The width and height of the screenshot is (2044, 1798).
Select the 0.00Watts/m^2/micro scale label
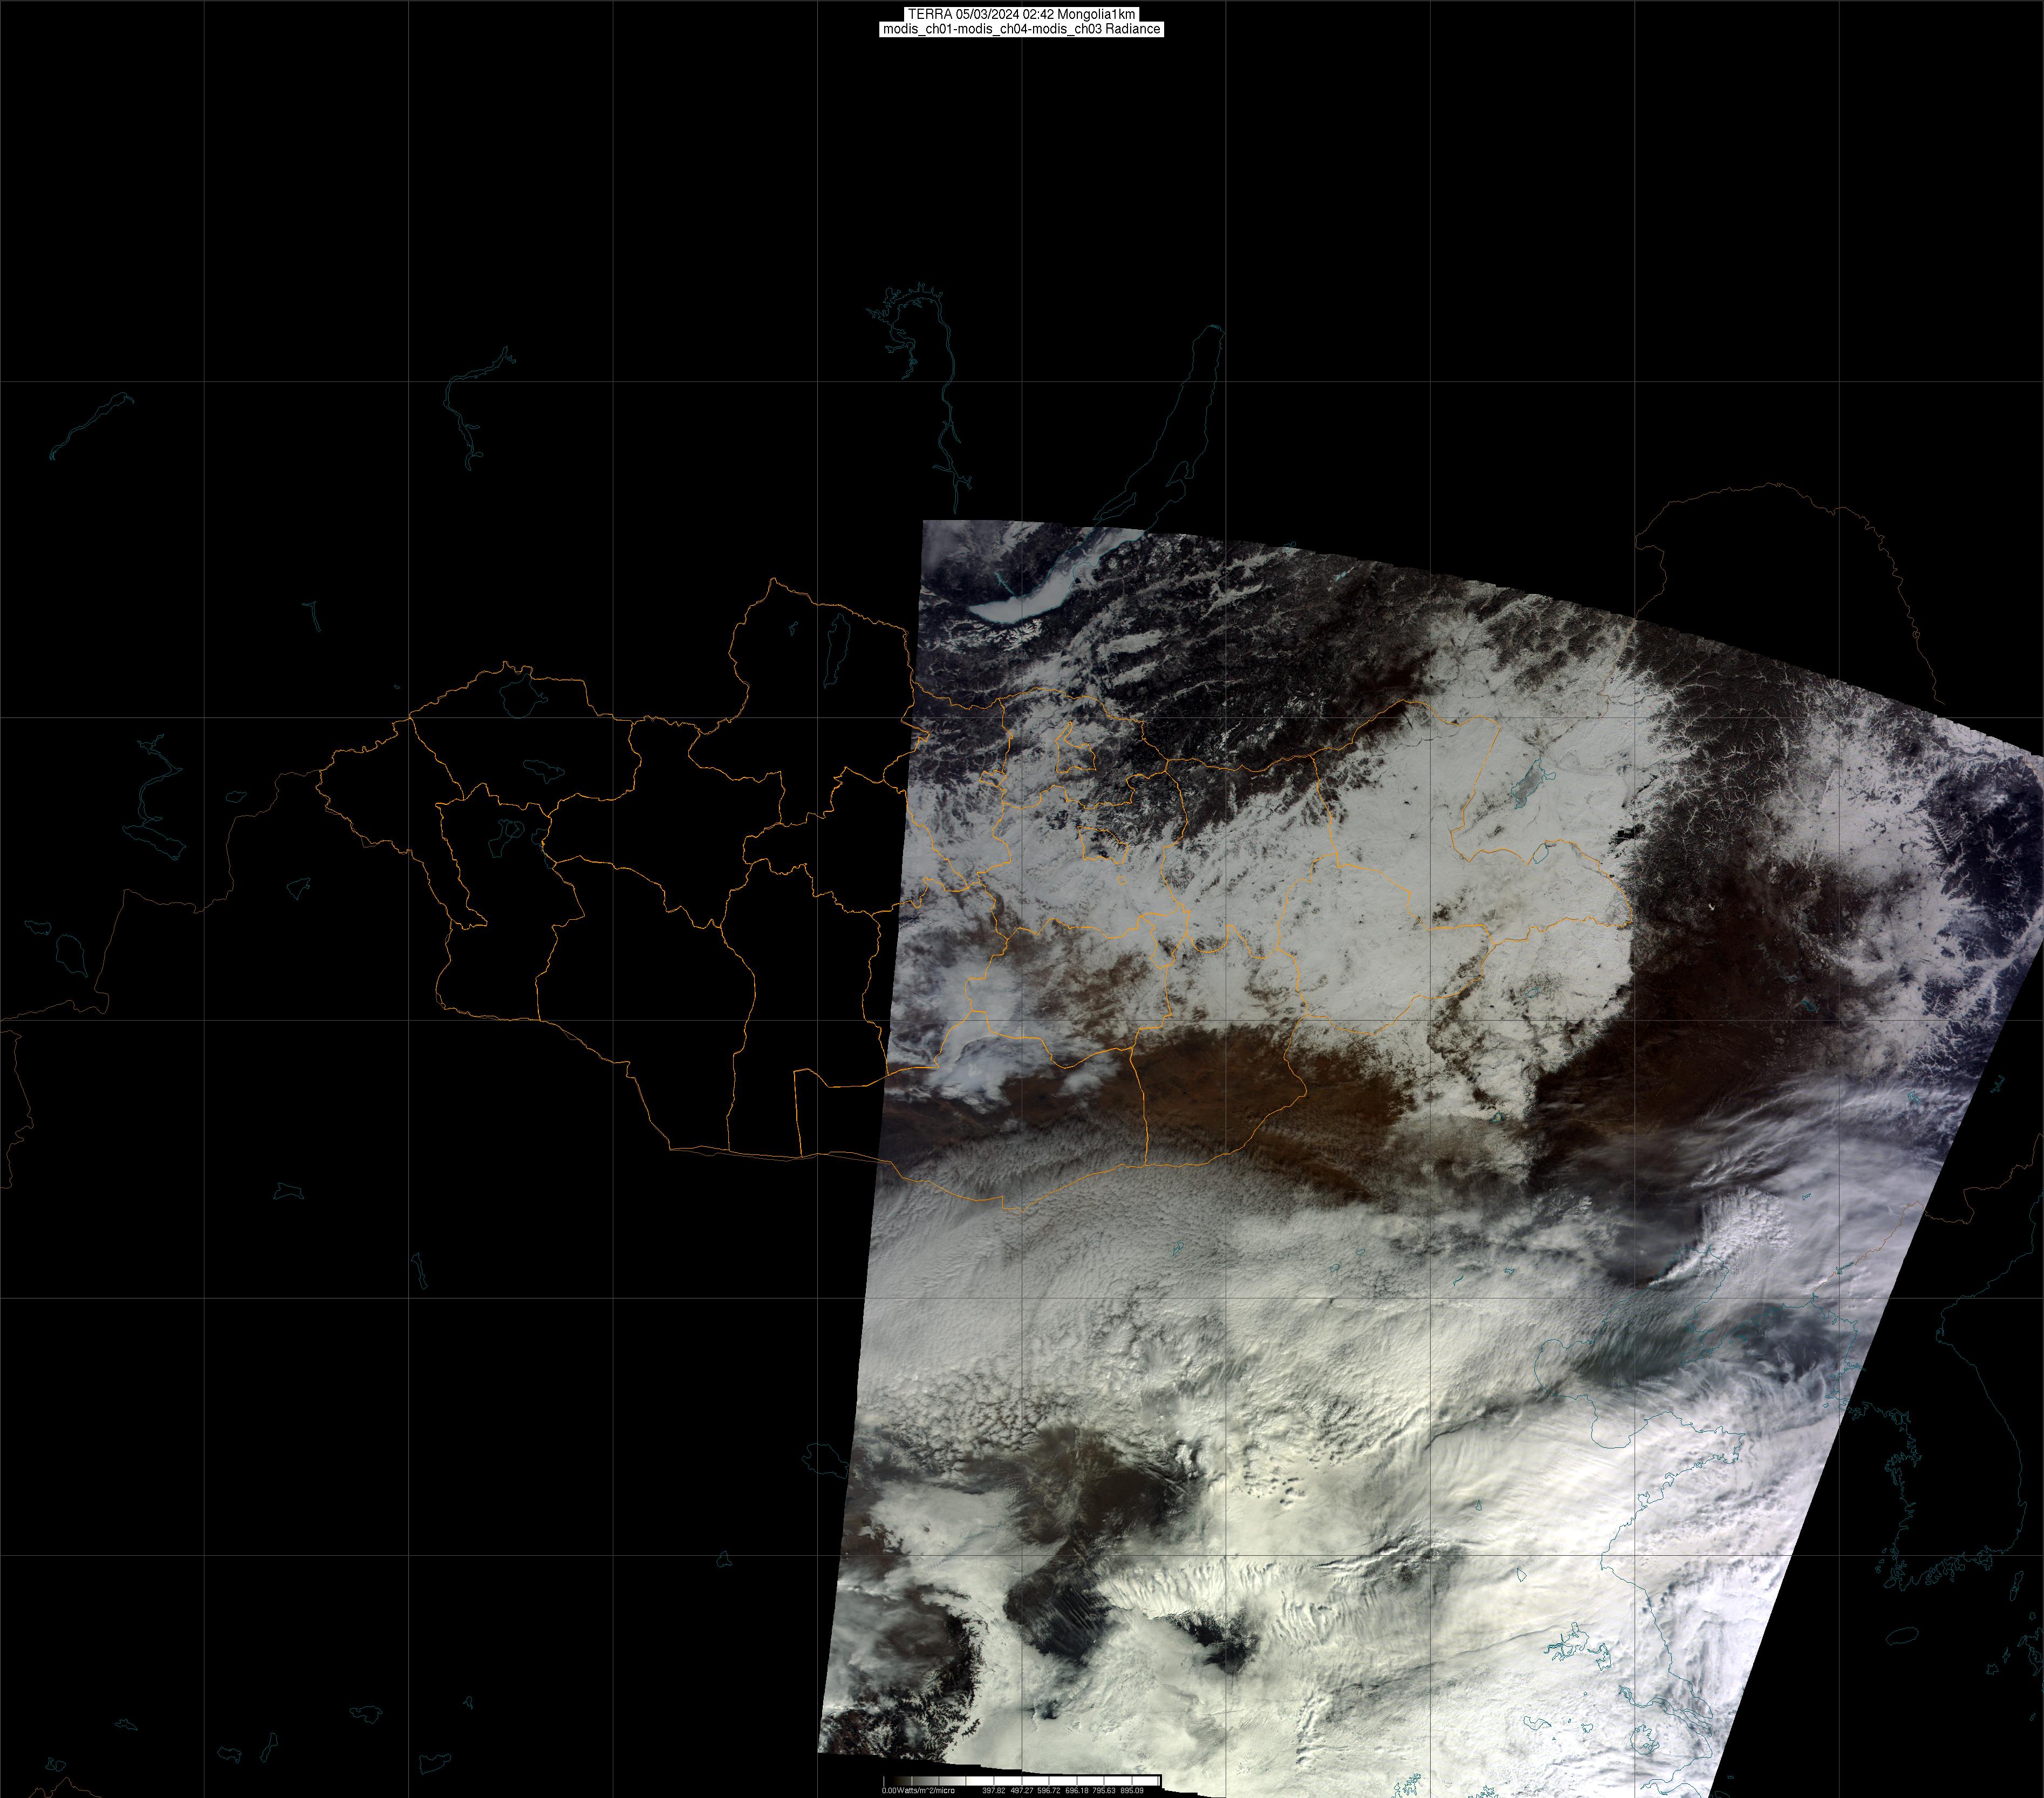[x=919, y=1791]
